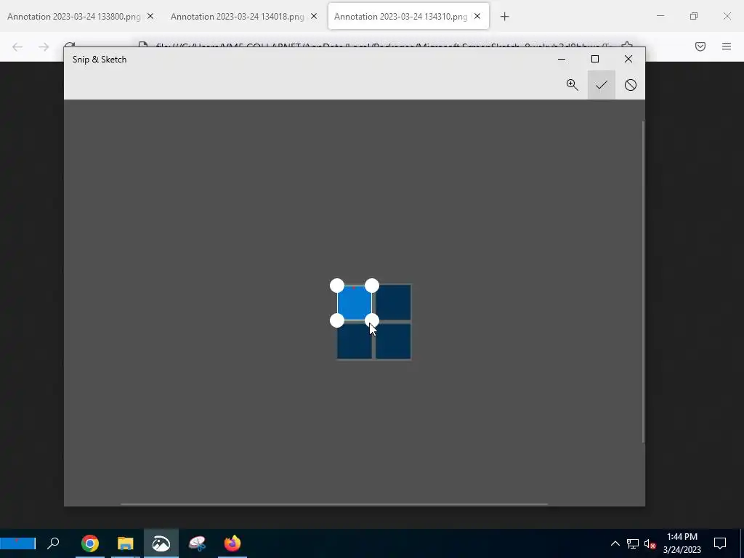Click the bottom-right crop handle
The image size is (744, 558).
(372, 320)
